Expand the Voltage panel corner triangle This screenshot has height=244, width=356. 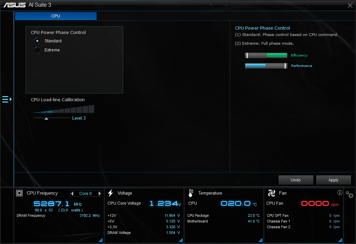[181, 240]
